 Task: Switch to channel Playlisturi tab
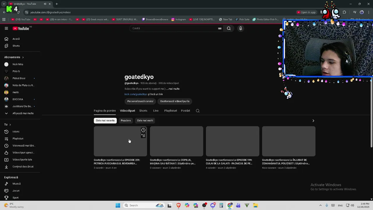click(x=170, y=111)
